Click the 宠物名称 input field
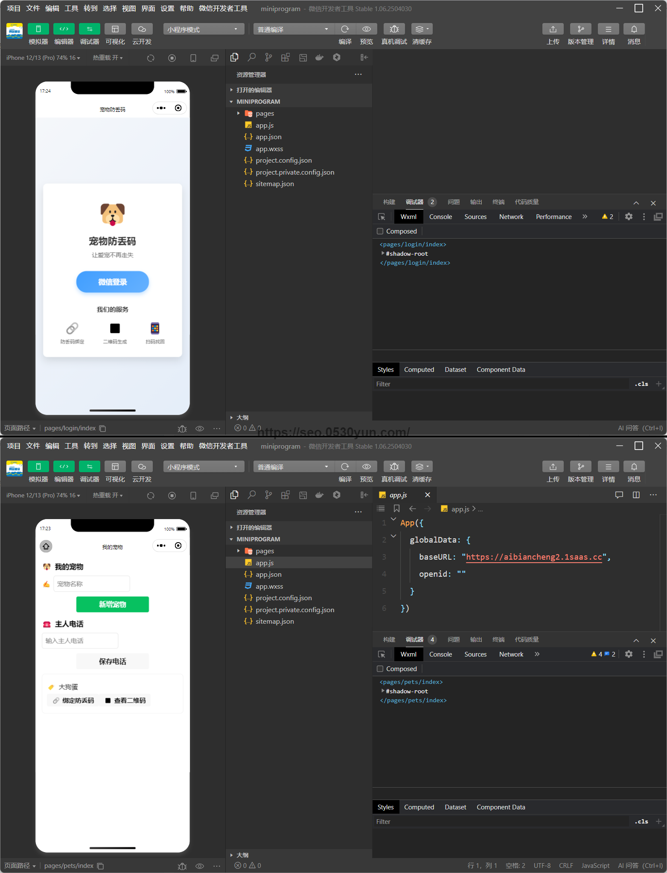Image resolution: width=667 pixels, height=873 pixels. tap(91, 584)
